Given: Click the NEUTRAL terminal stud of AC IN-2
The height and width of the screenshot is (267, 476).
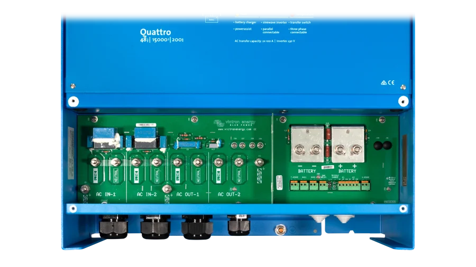Looking at the screenshot, I should (x=157, y=163).
